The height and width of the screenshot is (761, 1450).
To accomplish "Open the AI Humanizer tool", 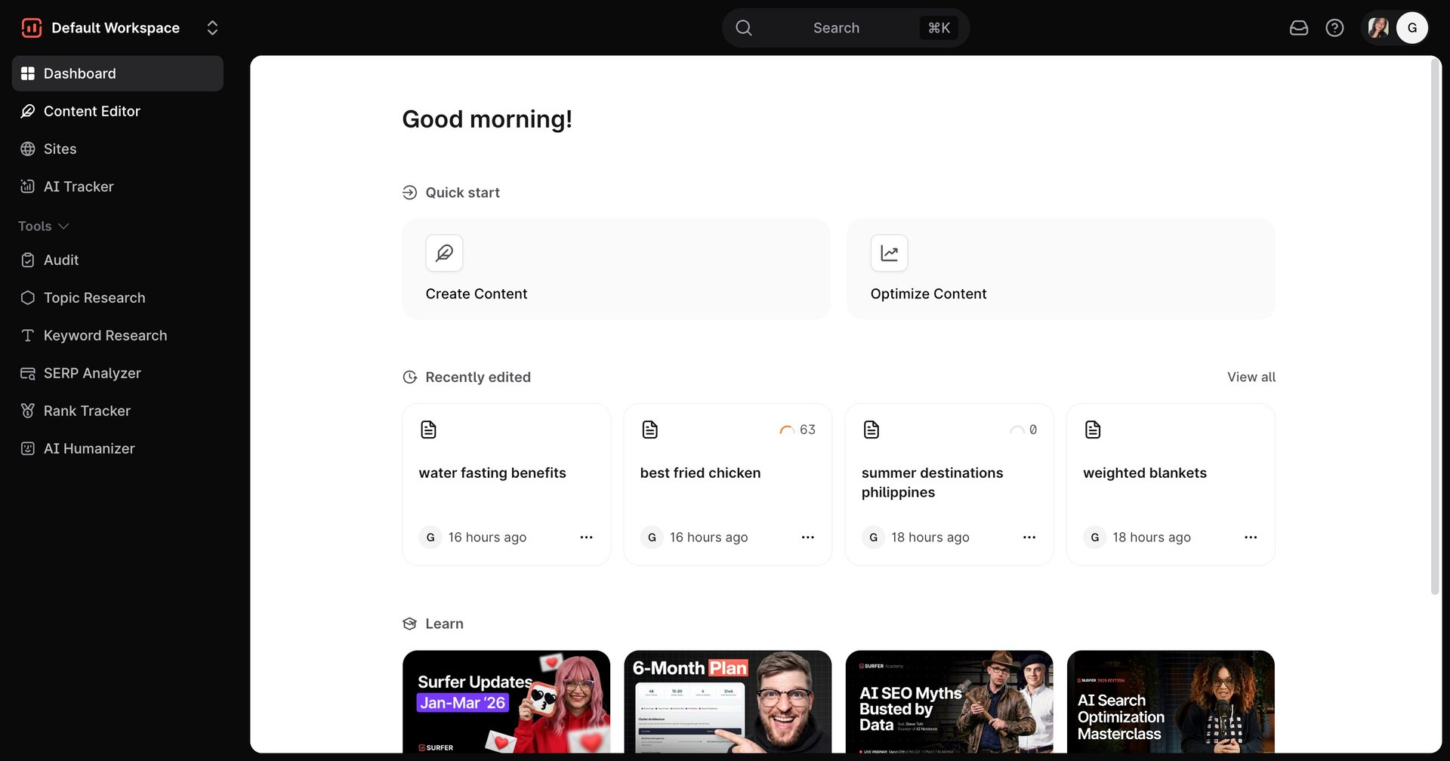I will click(x=89, y=448).
